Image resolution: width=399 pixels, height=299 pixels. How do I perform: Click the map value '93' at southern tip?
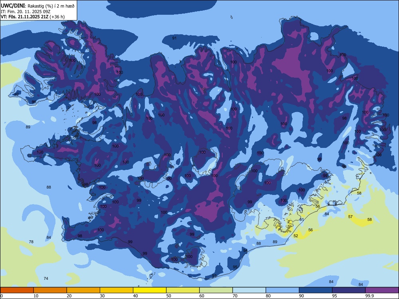(215, 276)
